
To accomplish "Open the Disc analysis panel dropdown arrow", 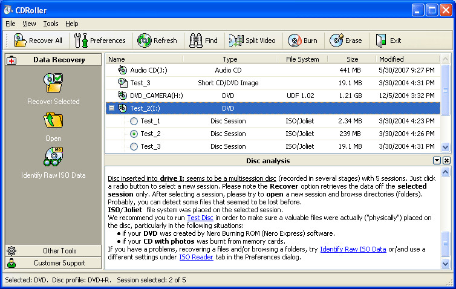I will 437,160.
